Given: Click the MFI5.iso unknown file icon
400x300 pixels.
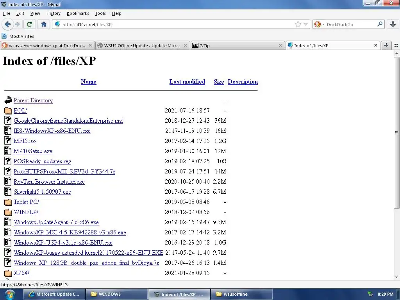Looking at the screenshot, I should pos(8,141).
